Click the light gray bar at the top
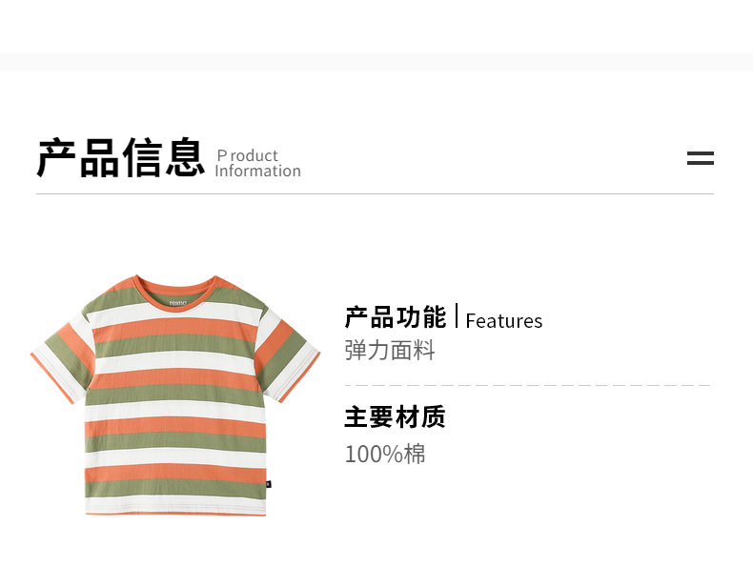Image resolution: width=753 pixels, height=567 pixels. (x=376, y=61)
